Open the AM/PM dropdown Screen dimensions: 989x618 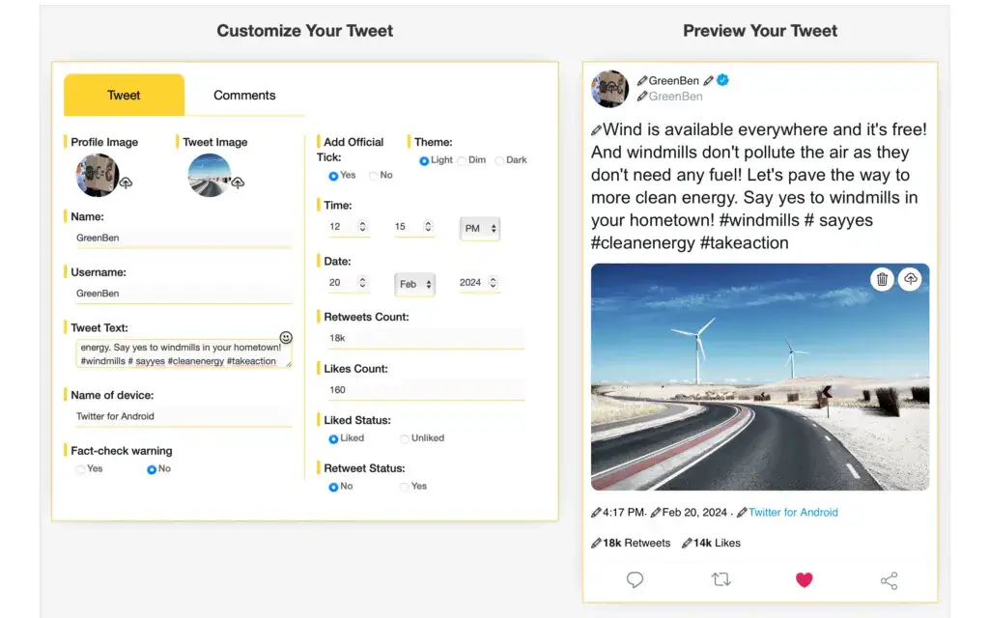click(x=480, y=229)
